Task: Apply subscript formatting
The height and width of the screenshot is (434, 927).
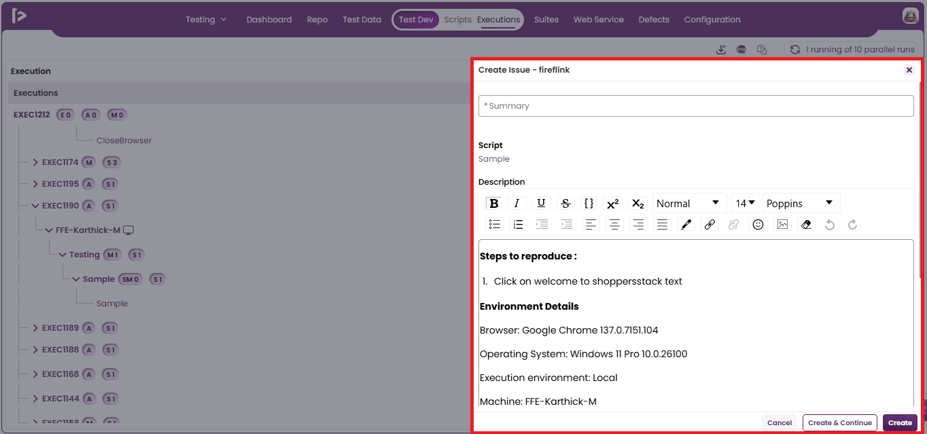Action: pyautogui.click(x=637, y=203)
